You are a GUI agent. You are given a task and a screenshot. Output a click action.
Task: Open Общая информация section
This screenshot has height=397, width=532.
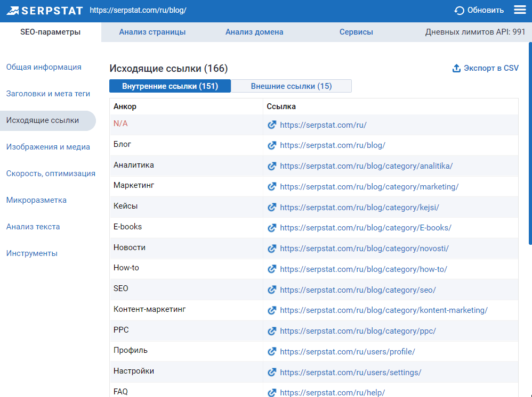(x=44, y=67)
